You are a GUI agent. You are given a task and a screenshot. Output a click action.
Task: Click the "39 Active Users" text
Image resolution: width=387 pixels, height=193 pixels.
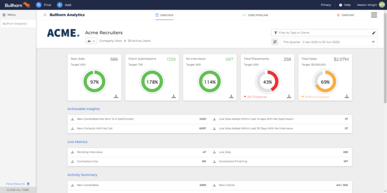click(x=139, y=41)
